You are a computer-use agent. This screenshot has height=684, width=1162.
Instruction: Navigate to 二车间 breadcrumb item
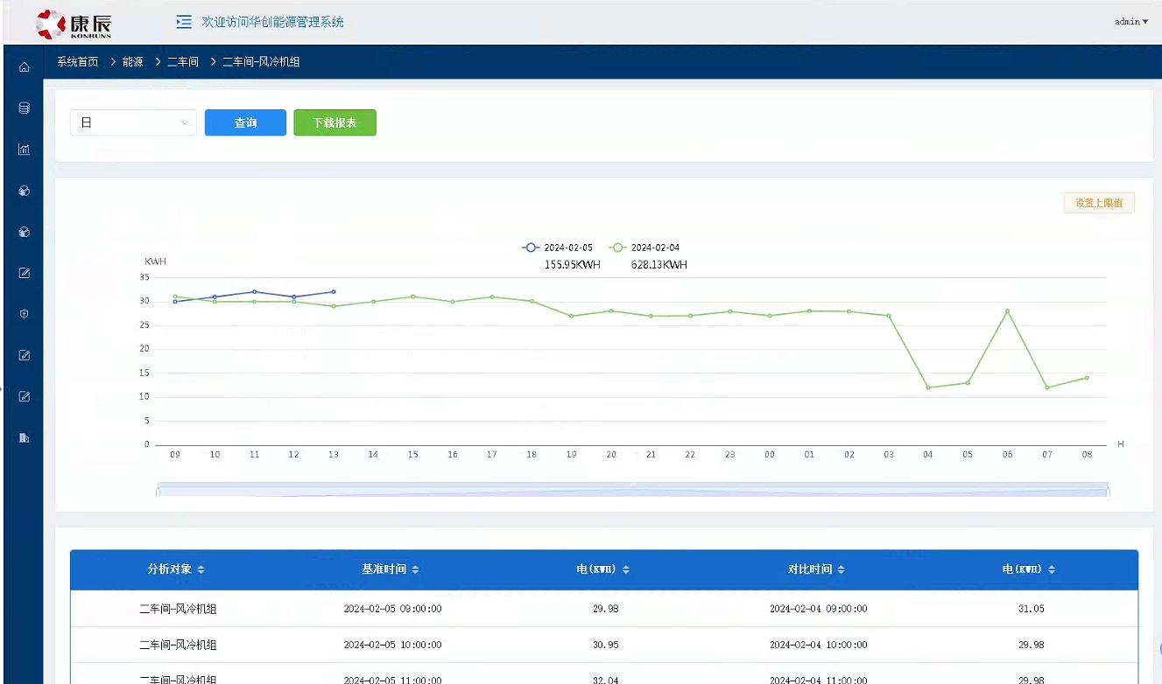click(183, 62)
